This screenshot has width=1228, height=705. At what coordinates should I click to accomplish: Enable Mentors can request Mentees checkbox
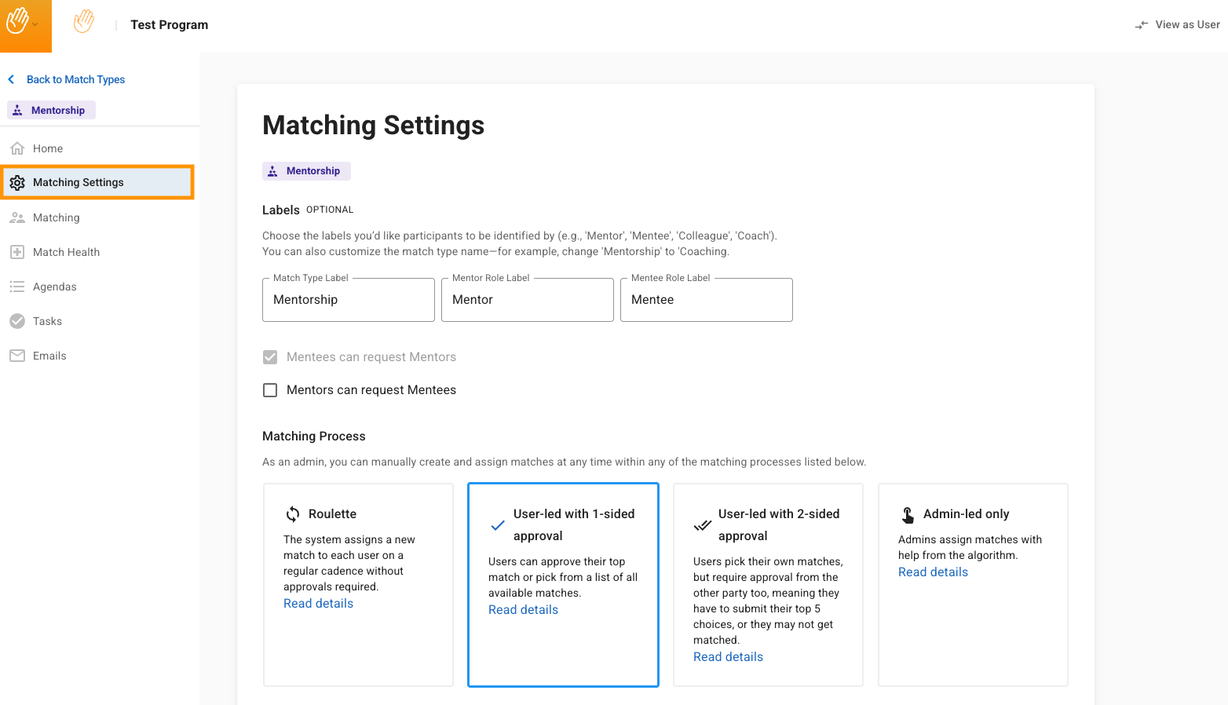(270, 390)
